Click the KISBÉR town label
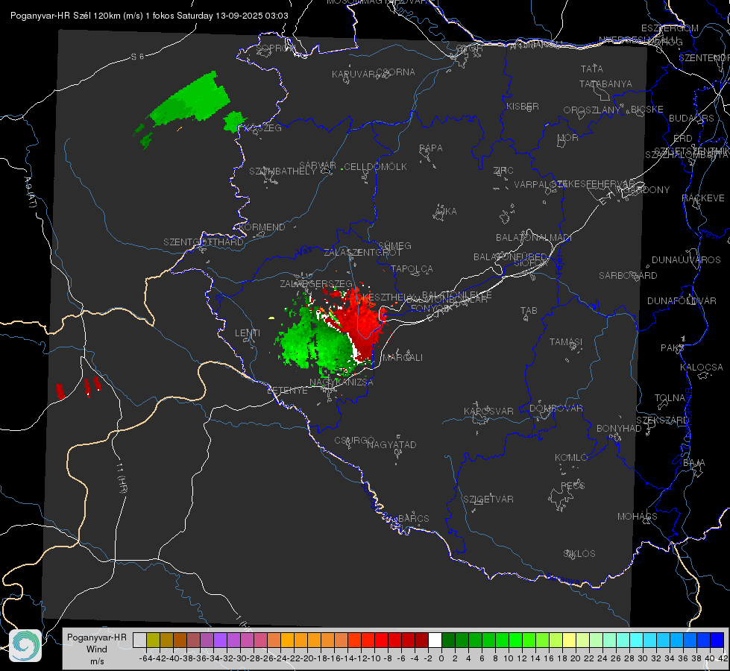 (x=523, y=107)
